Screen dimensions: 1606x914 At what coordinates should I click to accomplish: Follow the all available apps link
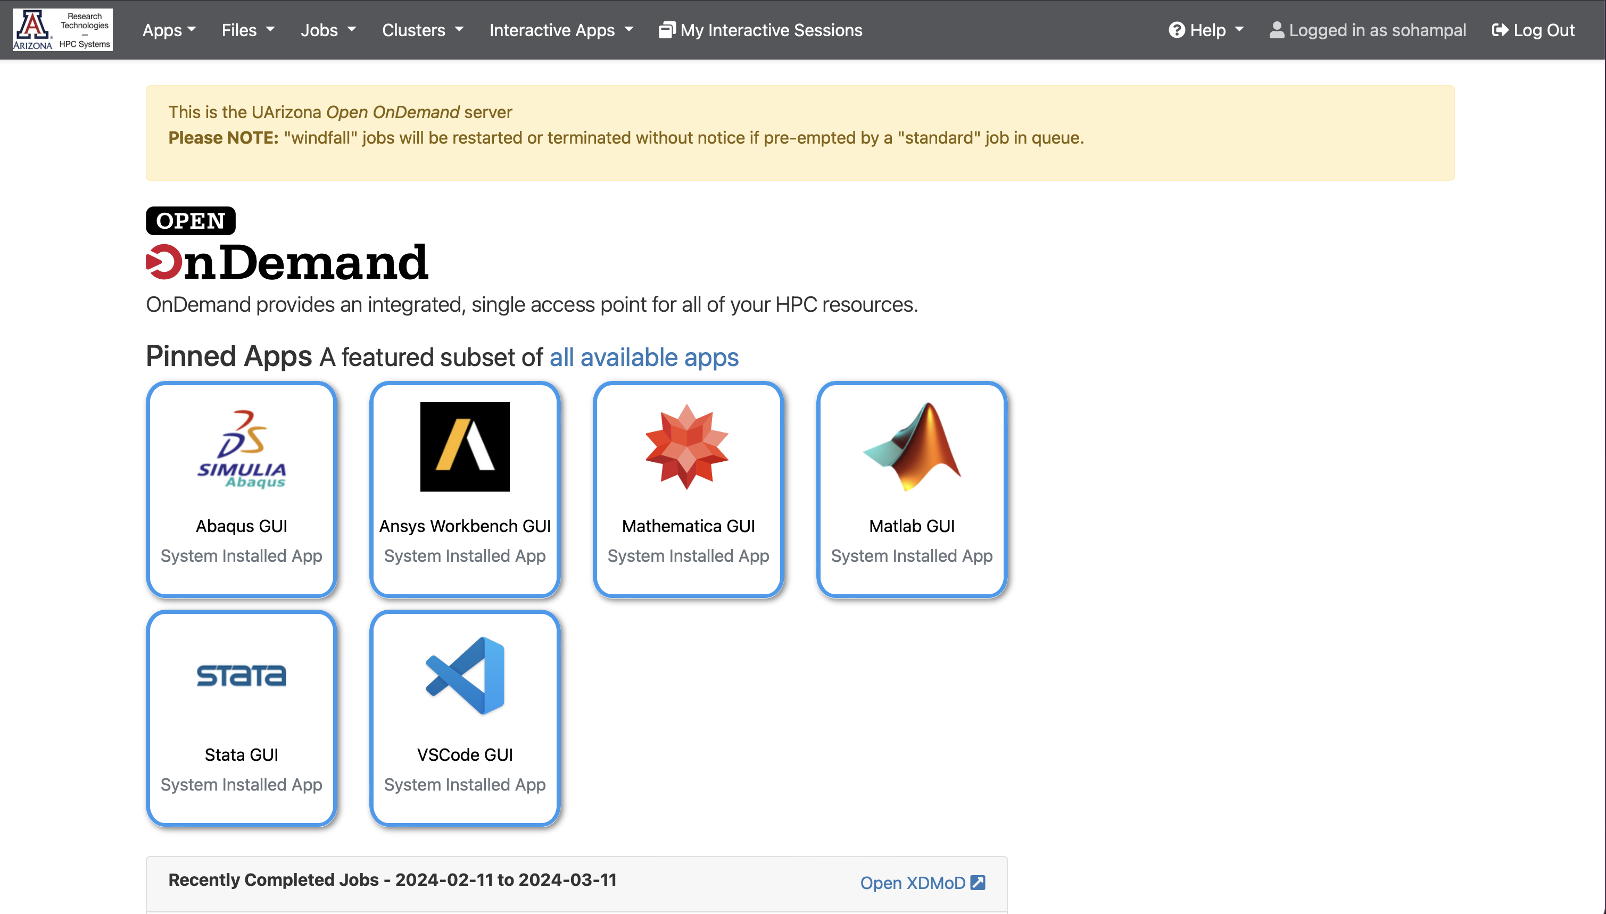[x=643, y=356]
